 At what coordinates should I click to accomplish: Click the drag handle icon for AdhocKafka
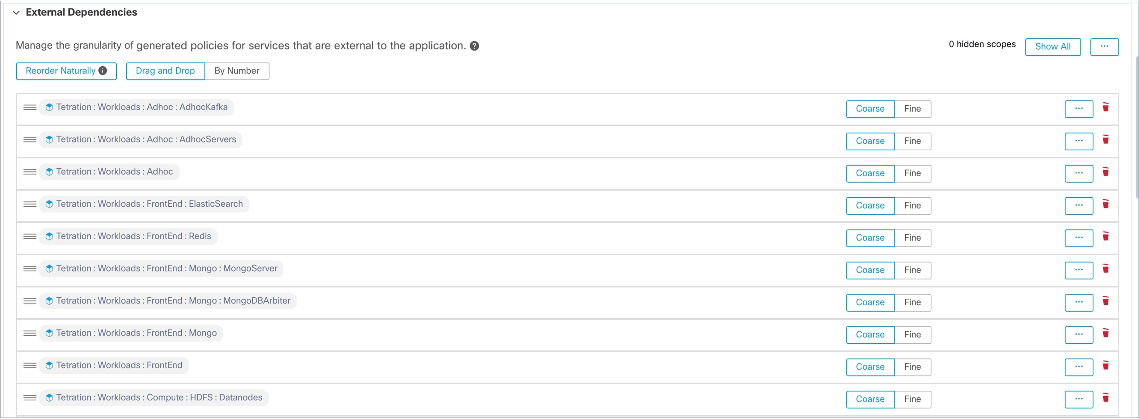30,108
